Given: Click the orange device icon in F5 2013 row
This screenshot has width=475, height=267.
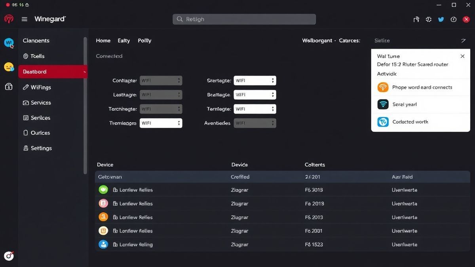Looking at the screenshot, I should (x=103, y=217).
